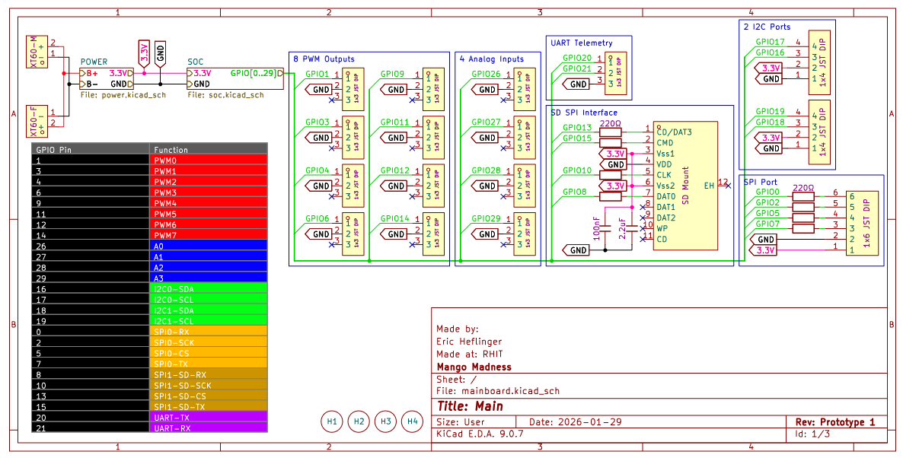
Task: Click the 'File: mainboard.kicad_sch' text
Action: click(498, 391)
